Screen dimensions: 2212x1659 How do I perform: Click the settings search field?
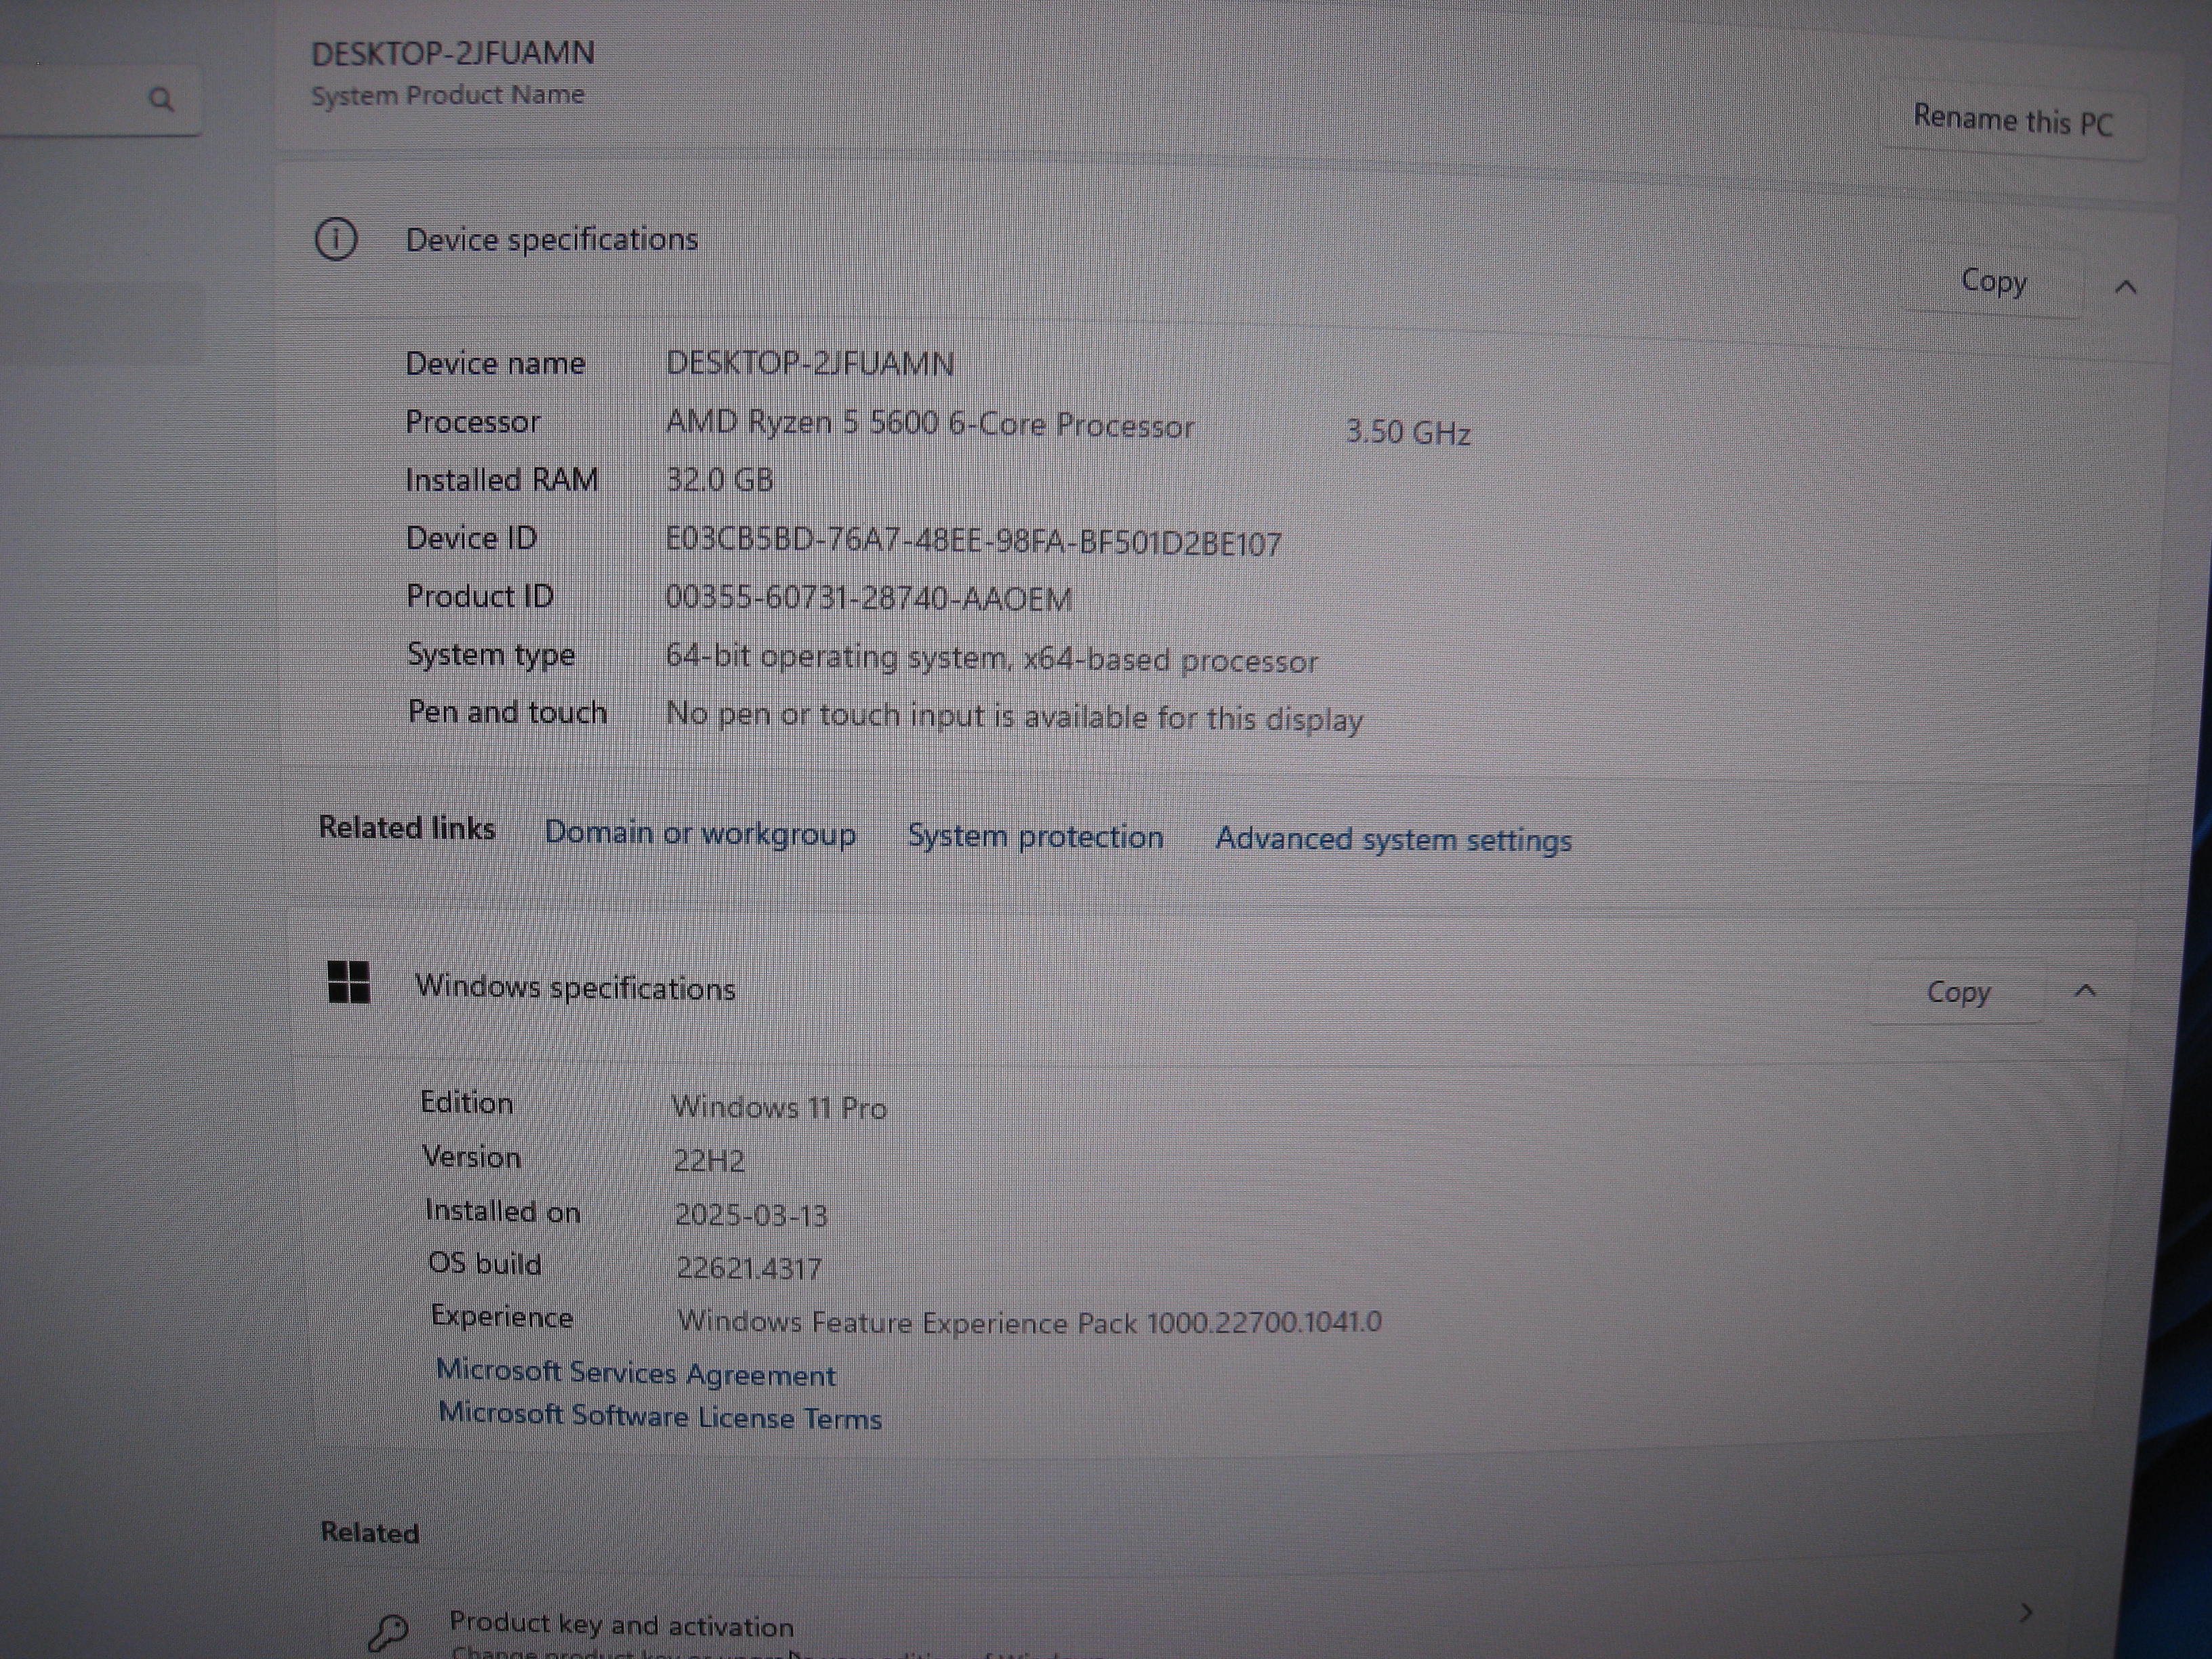[x=100, y=99]
